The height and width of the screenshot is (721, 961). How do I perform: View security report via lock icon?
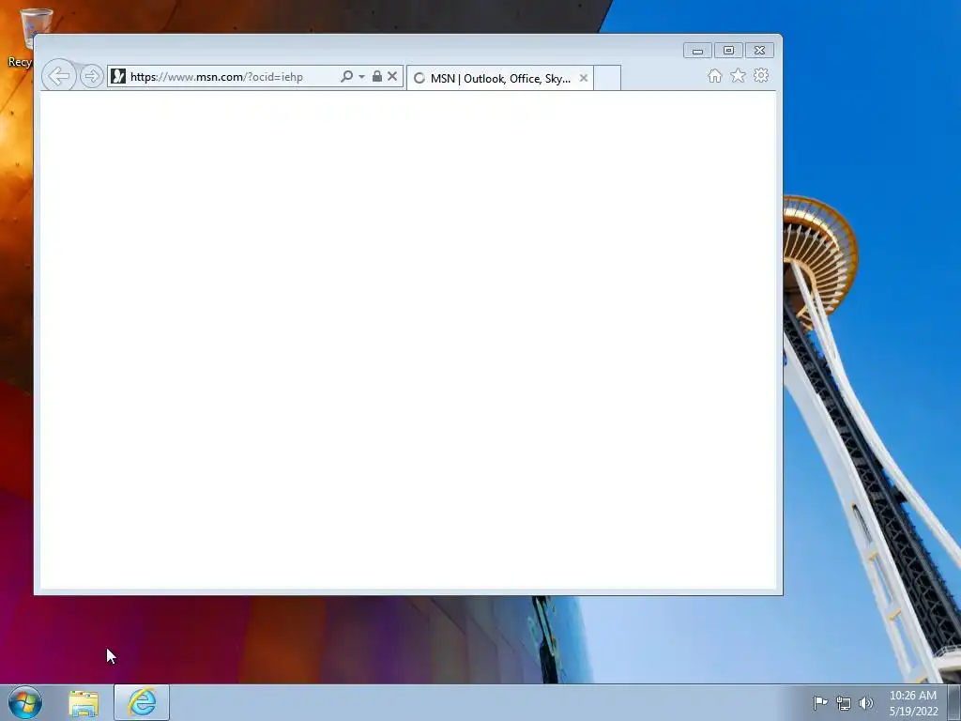(x=377, y=76)
